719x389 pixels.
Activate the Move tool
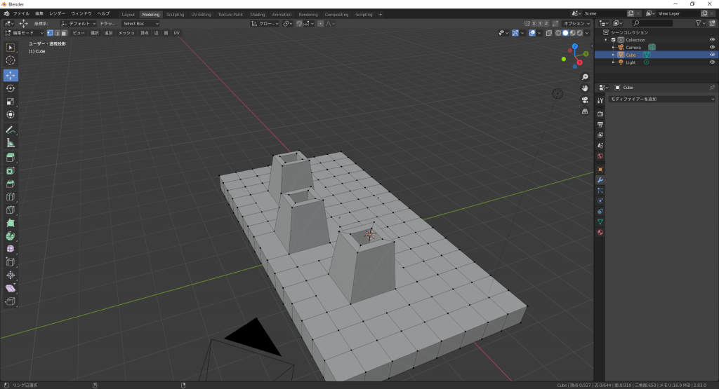pos(10,75)
